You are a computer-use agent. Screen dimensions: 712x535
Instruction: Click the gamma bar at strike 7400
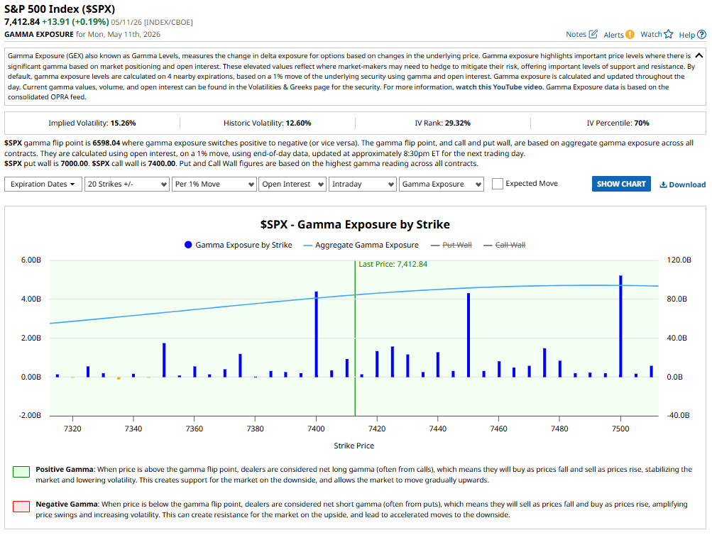point(316,334)
